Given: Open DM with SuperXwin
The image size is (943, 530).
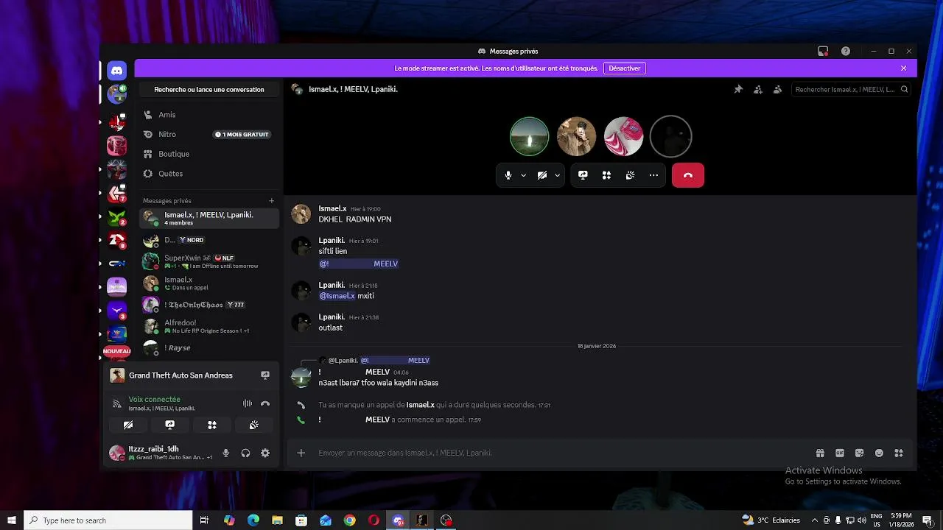Looking at the screenshot, I should pyautogui.click(x=209, y=261).
